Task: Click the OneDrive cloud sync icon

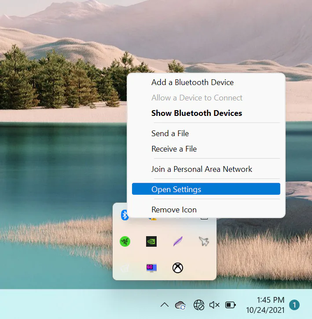Action: click(180, 305)
